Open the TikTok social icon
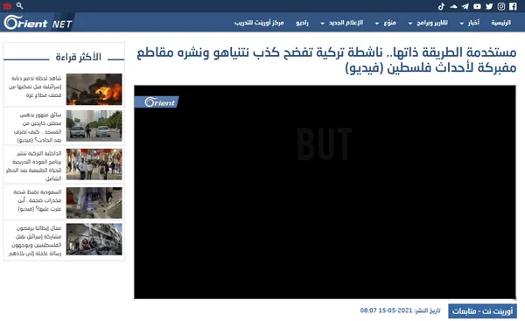 (441, 6)
